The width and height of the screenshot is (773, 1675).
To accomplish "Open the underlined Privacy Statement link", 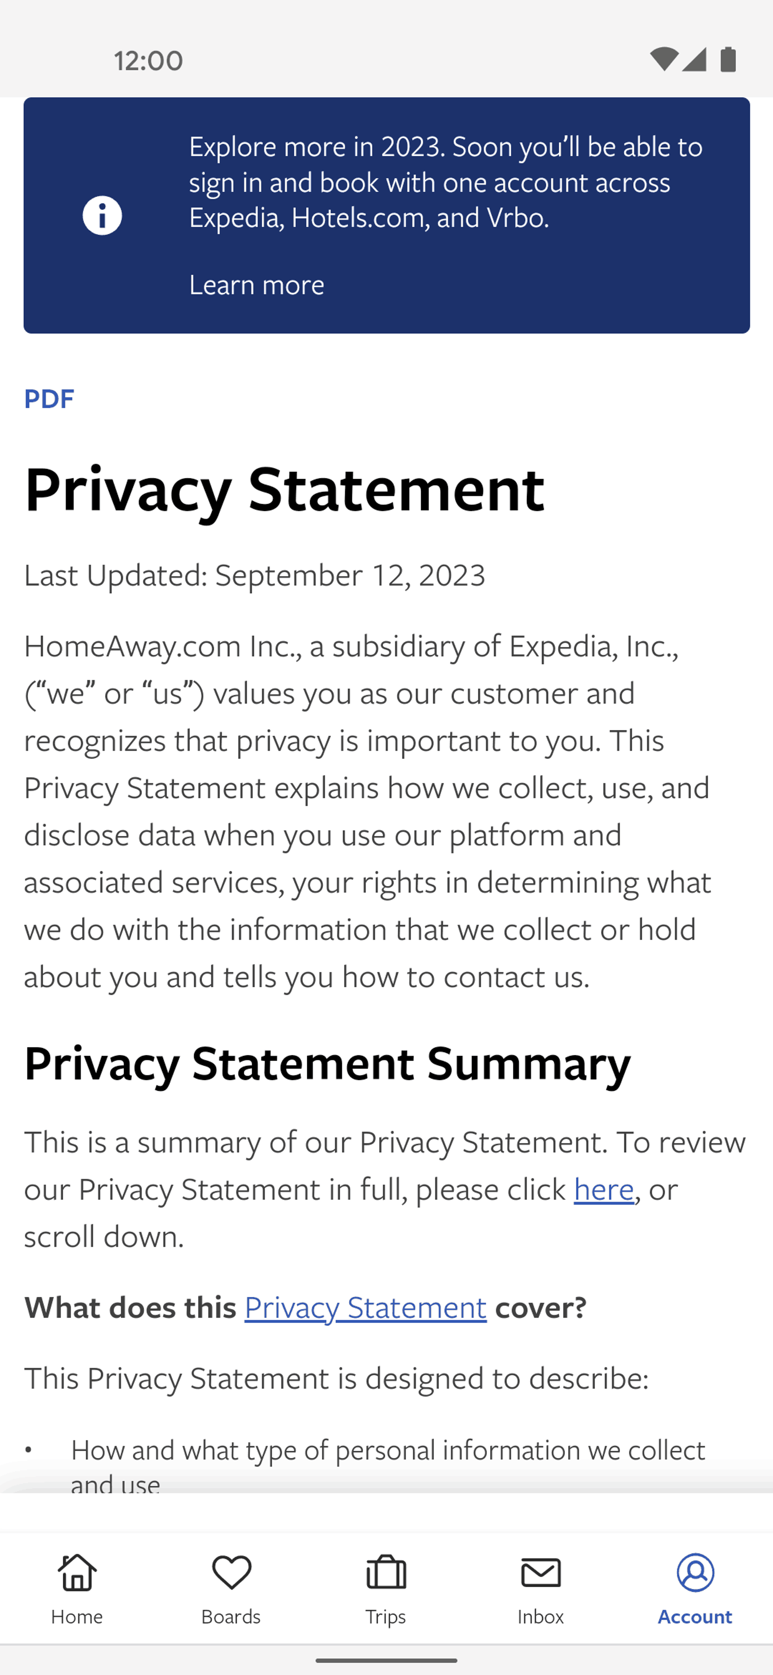I will [x=366, y=1307].
